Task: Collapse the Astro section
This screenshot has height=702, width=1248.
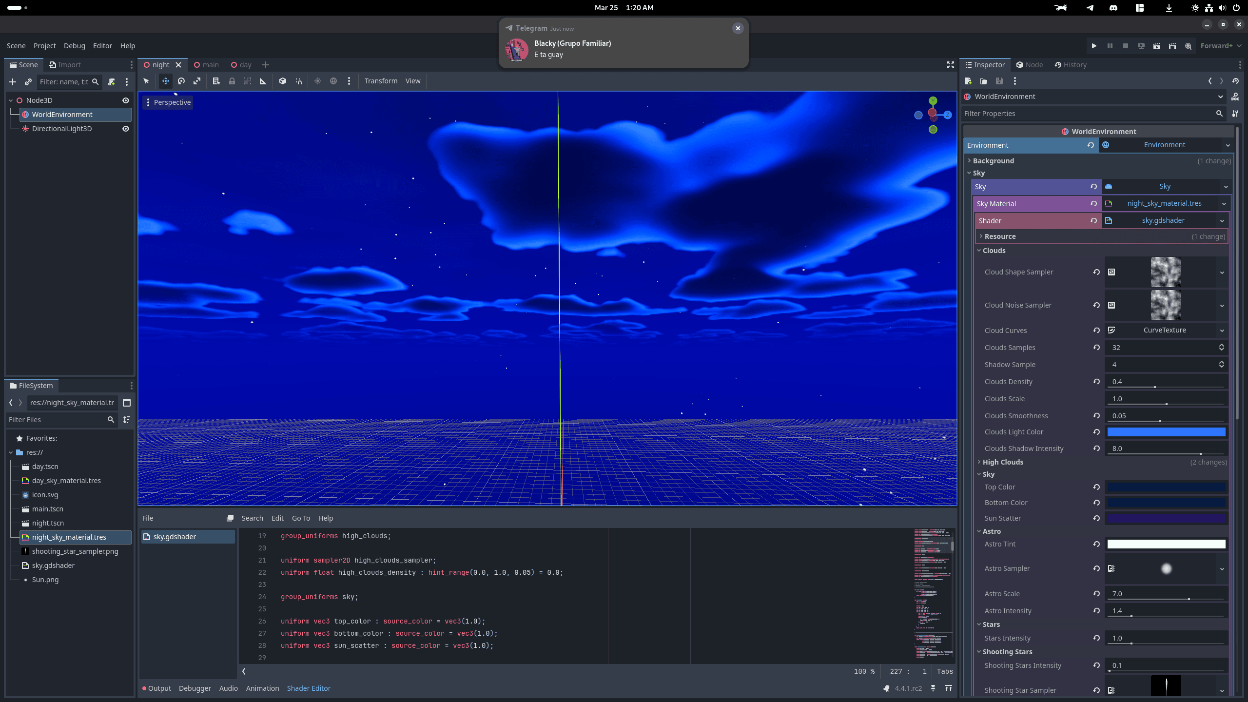Action: [x=992, y=531]
